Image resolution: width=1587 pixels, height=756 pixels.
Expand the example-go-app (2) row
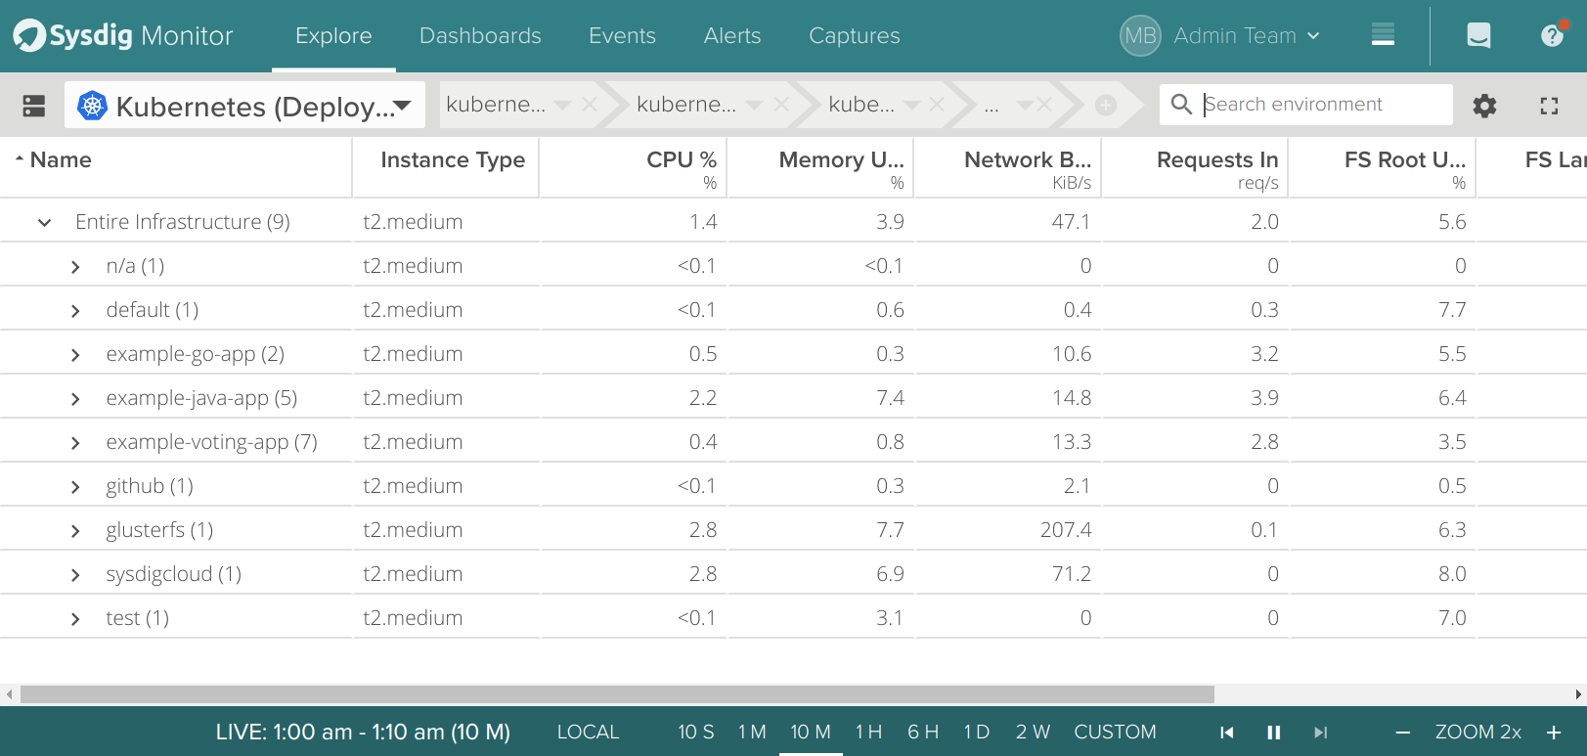tap(75, 355)
